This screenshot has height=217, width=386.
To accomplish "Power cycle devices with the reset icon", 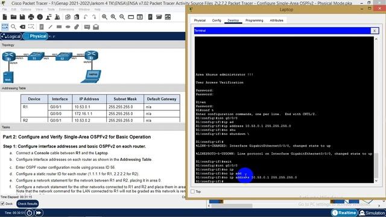I will pyautogui.click(x=30, y=213).
